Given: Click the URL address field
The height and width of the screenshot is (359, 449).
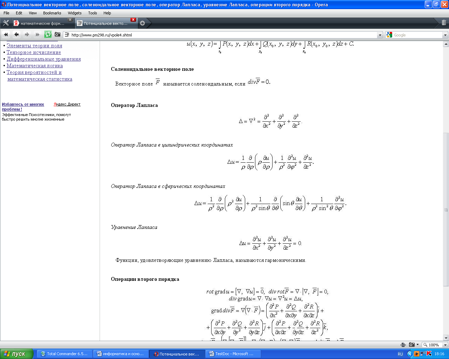Looking at the screenshot, I should (x=223, y=35).
